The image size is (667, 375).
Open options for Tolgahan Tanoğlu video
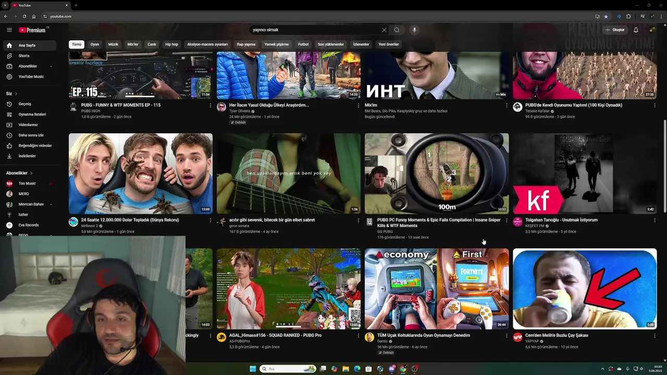(654, 220)
